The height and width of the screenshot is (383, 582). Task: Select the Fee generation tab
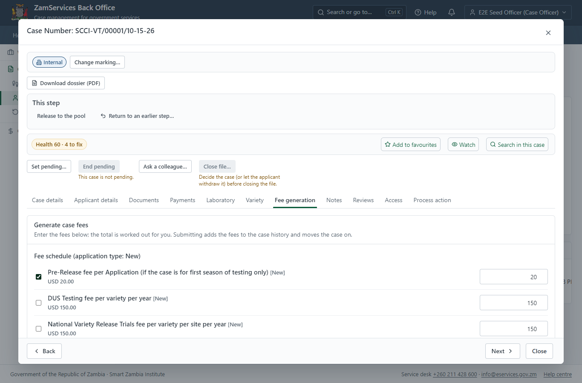pos(295,200)
